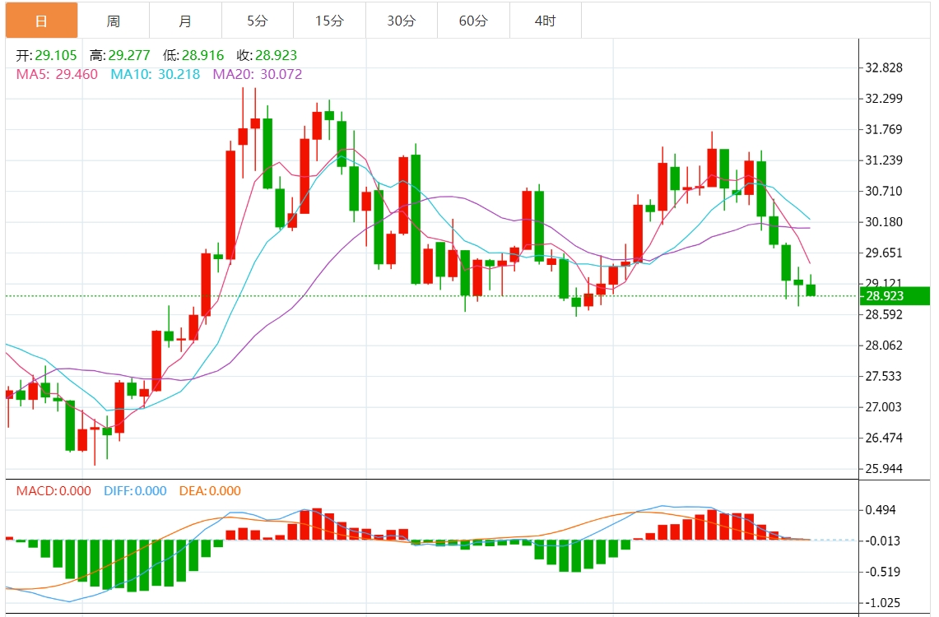Click the 31.239 price axis label
Image resolution: width=939 pixels, height=617 pixels.
pyautogui.click(x=883, y=160)
